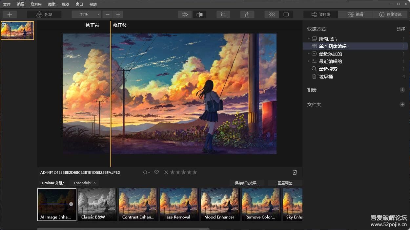The width and height of the screenshot is (410, 230).
Task: Expand the 最近添加的 tree arrow
Action: tap(308, 54)
